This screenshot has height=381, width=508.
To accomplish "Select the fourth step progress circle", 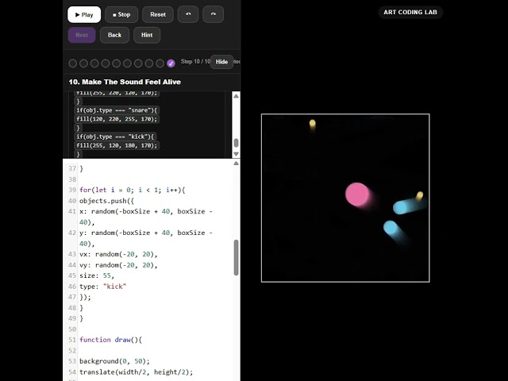I will [106, 63].
